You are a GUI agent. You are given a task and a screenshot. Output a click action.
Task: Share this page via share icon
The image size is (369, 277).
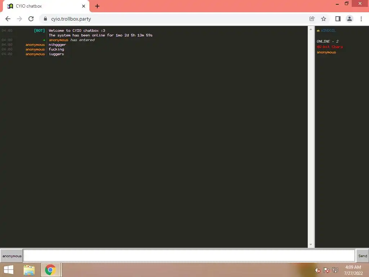pyautogui.click(x=312, y=19)
